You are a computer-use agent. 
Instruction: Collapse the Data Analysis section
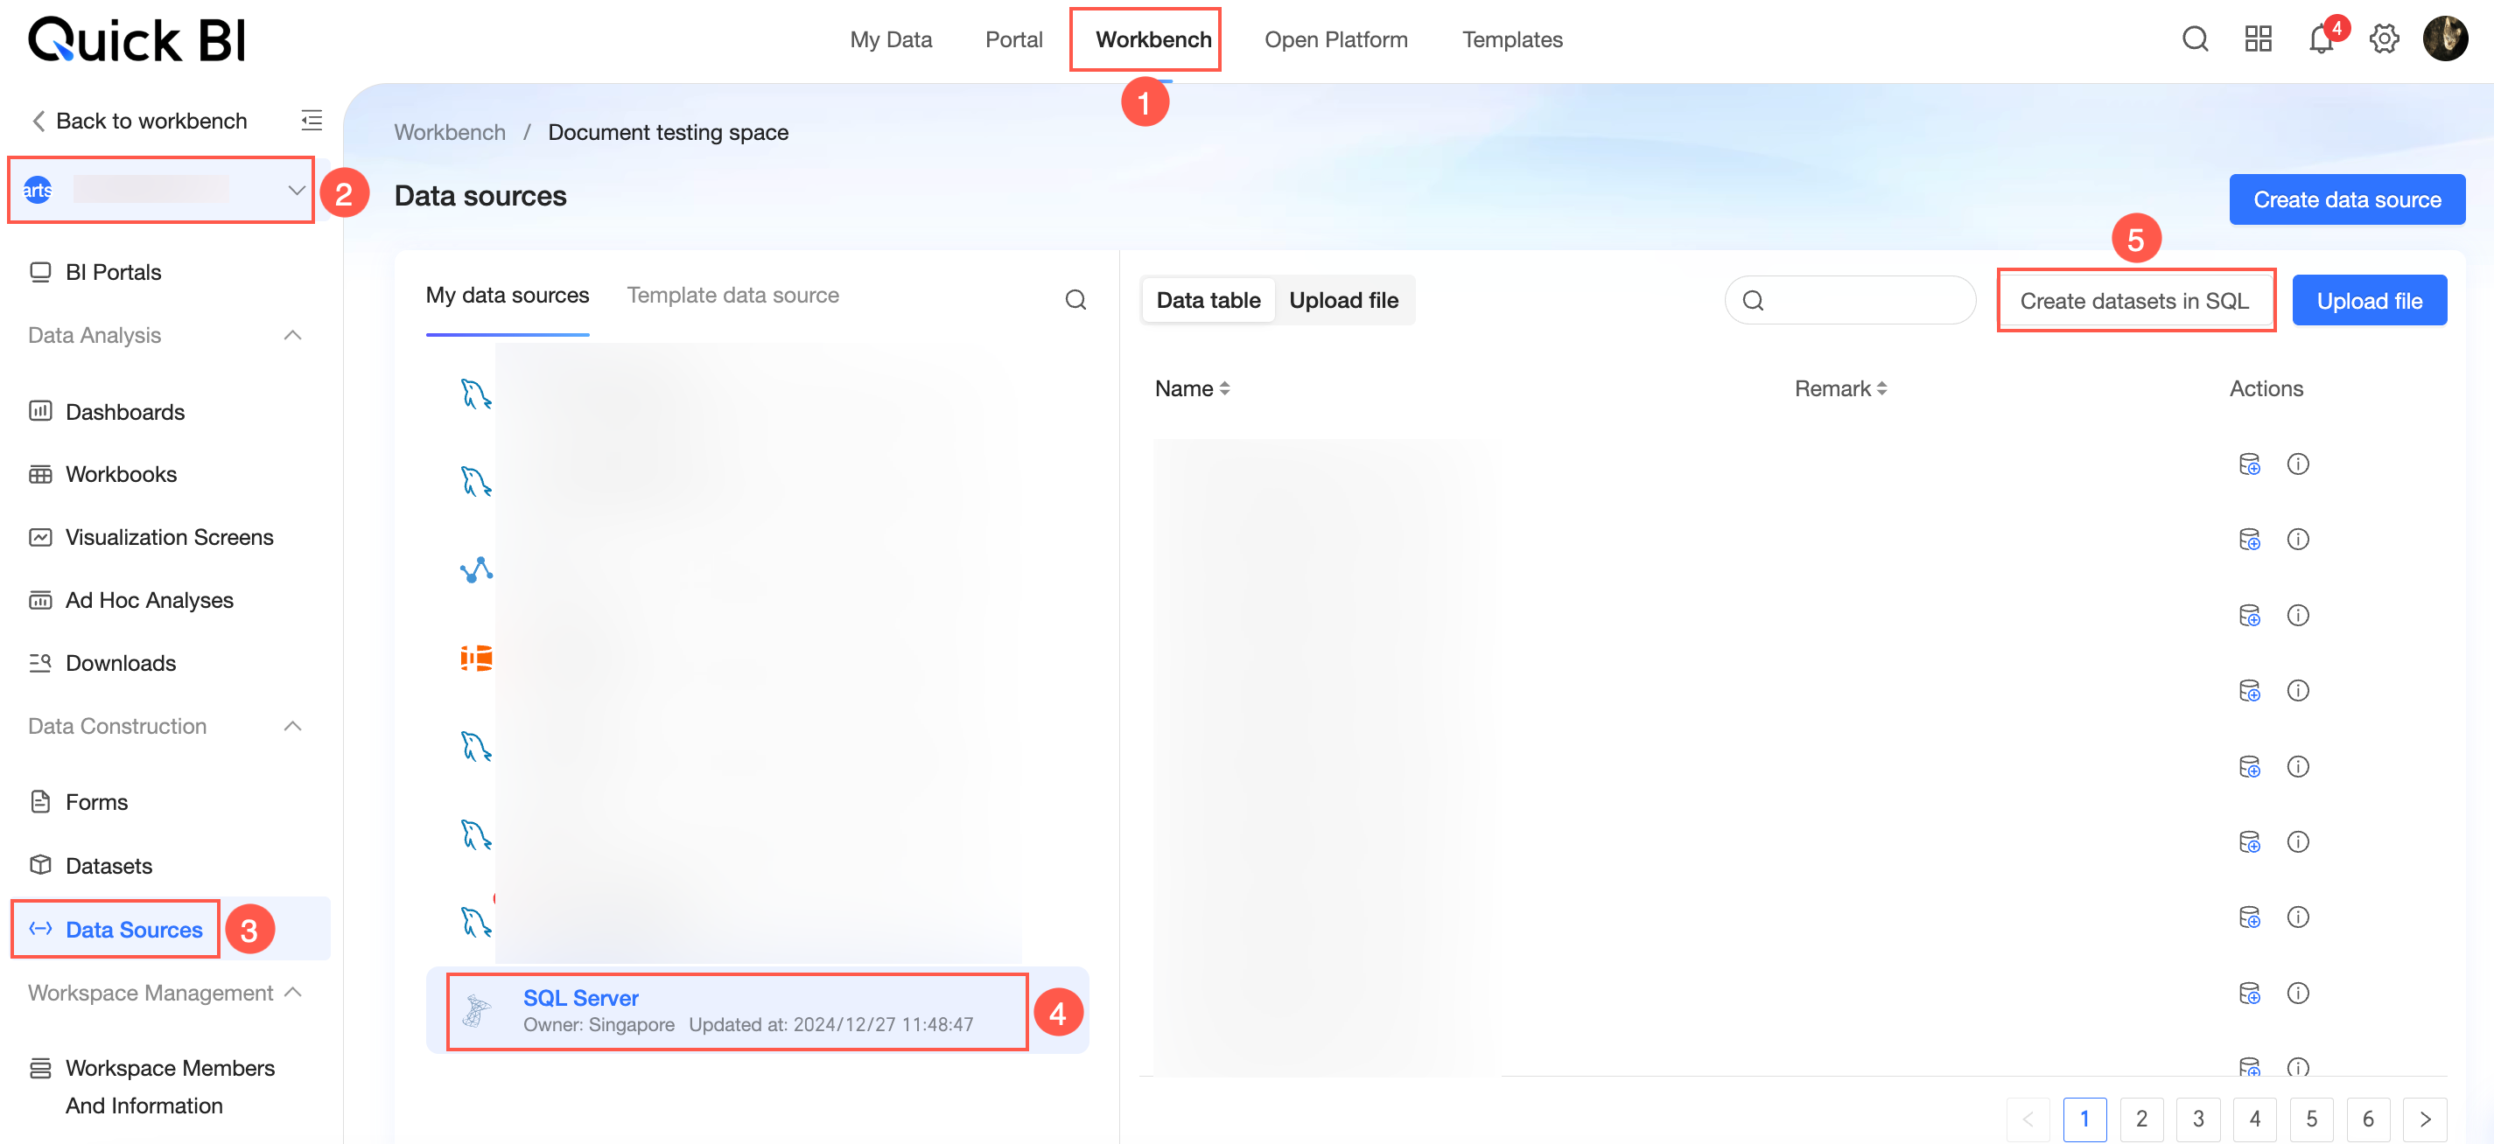pos(292,335)
